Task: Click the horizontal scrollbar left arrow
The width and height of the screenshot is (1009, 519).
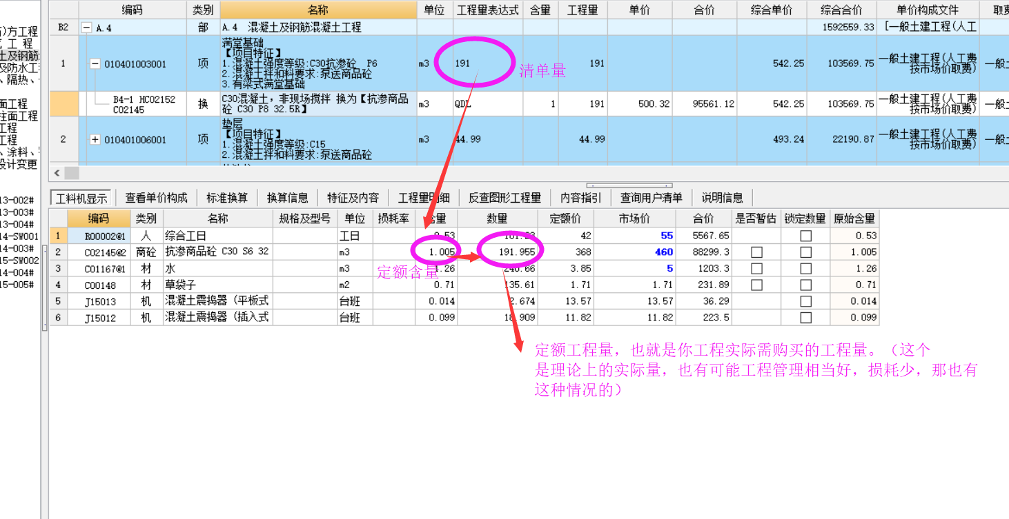Action: tap(57, 173)
